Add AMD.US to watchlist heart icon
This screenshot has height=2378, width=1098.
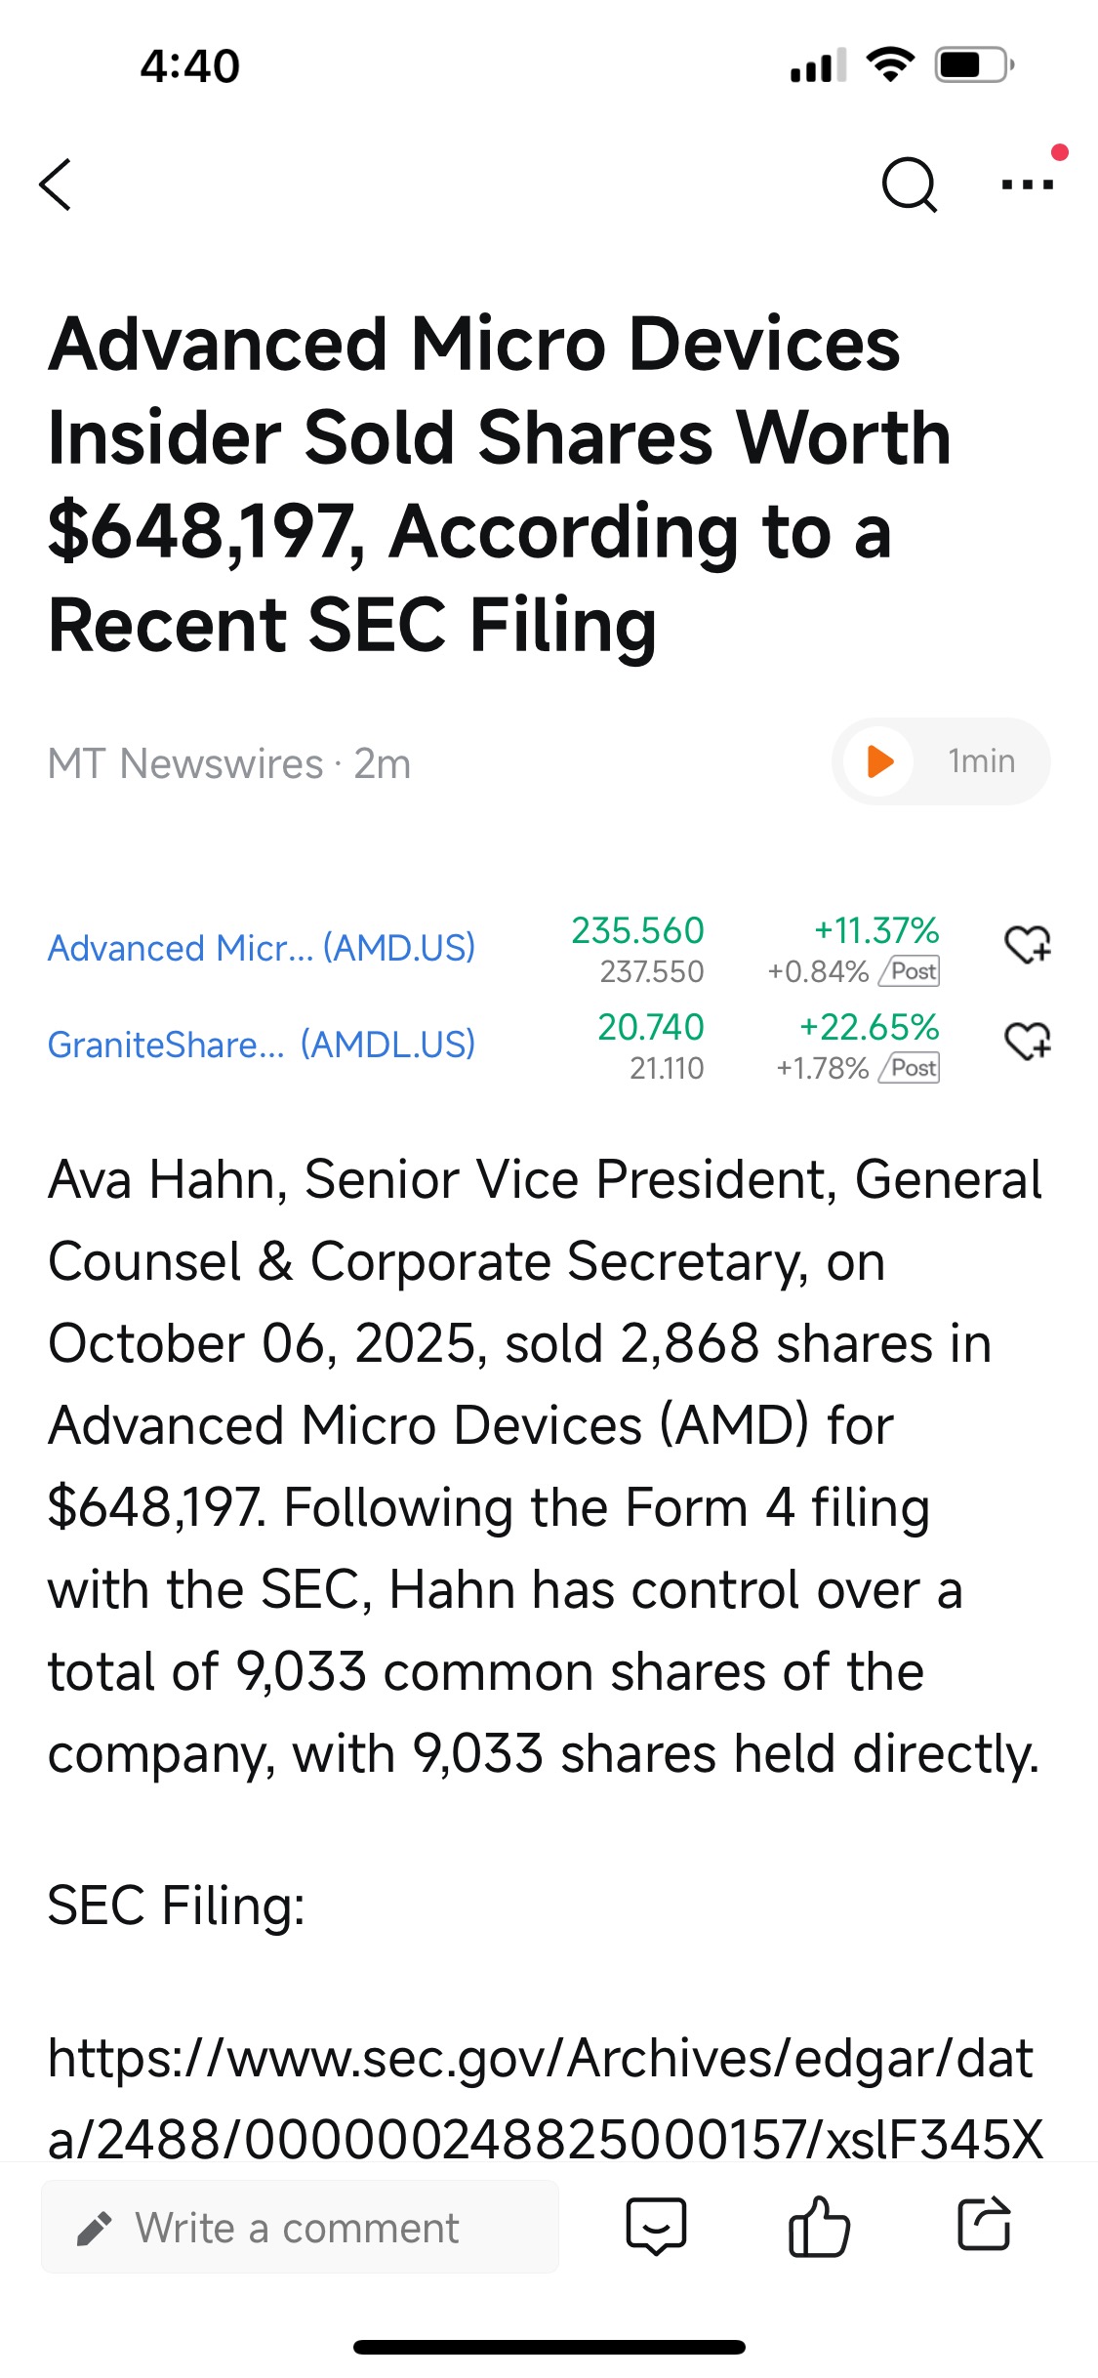(1028, 945)
